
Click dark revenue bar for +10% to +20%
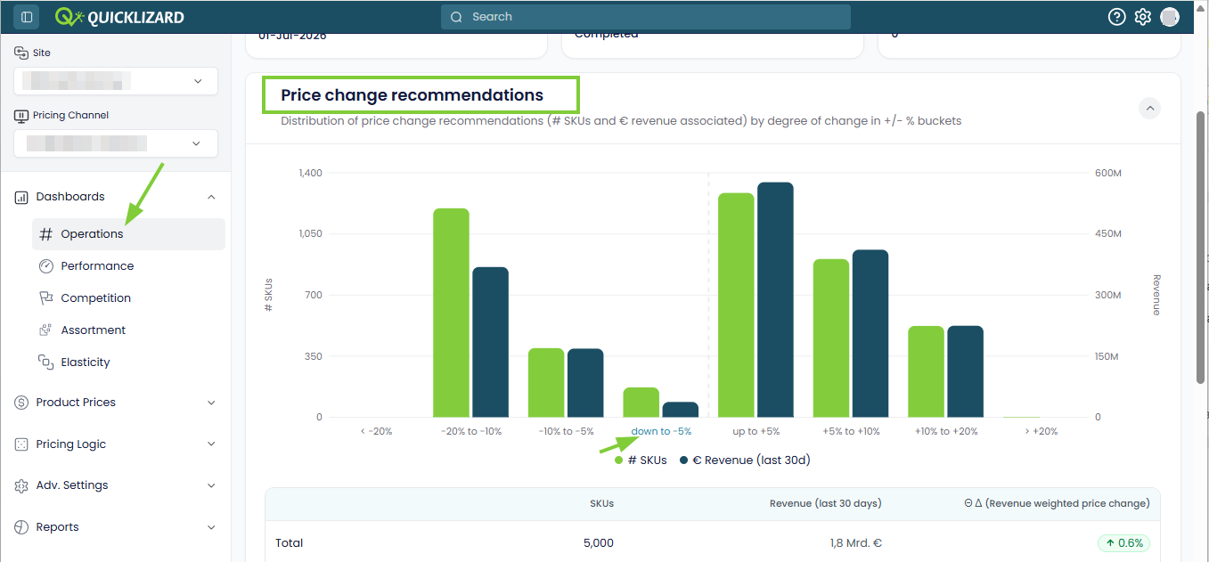click(965, 371)
